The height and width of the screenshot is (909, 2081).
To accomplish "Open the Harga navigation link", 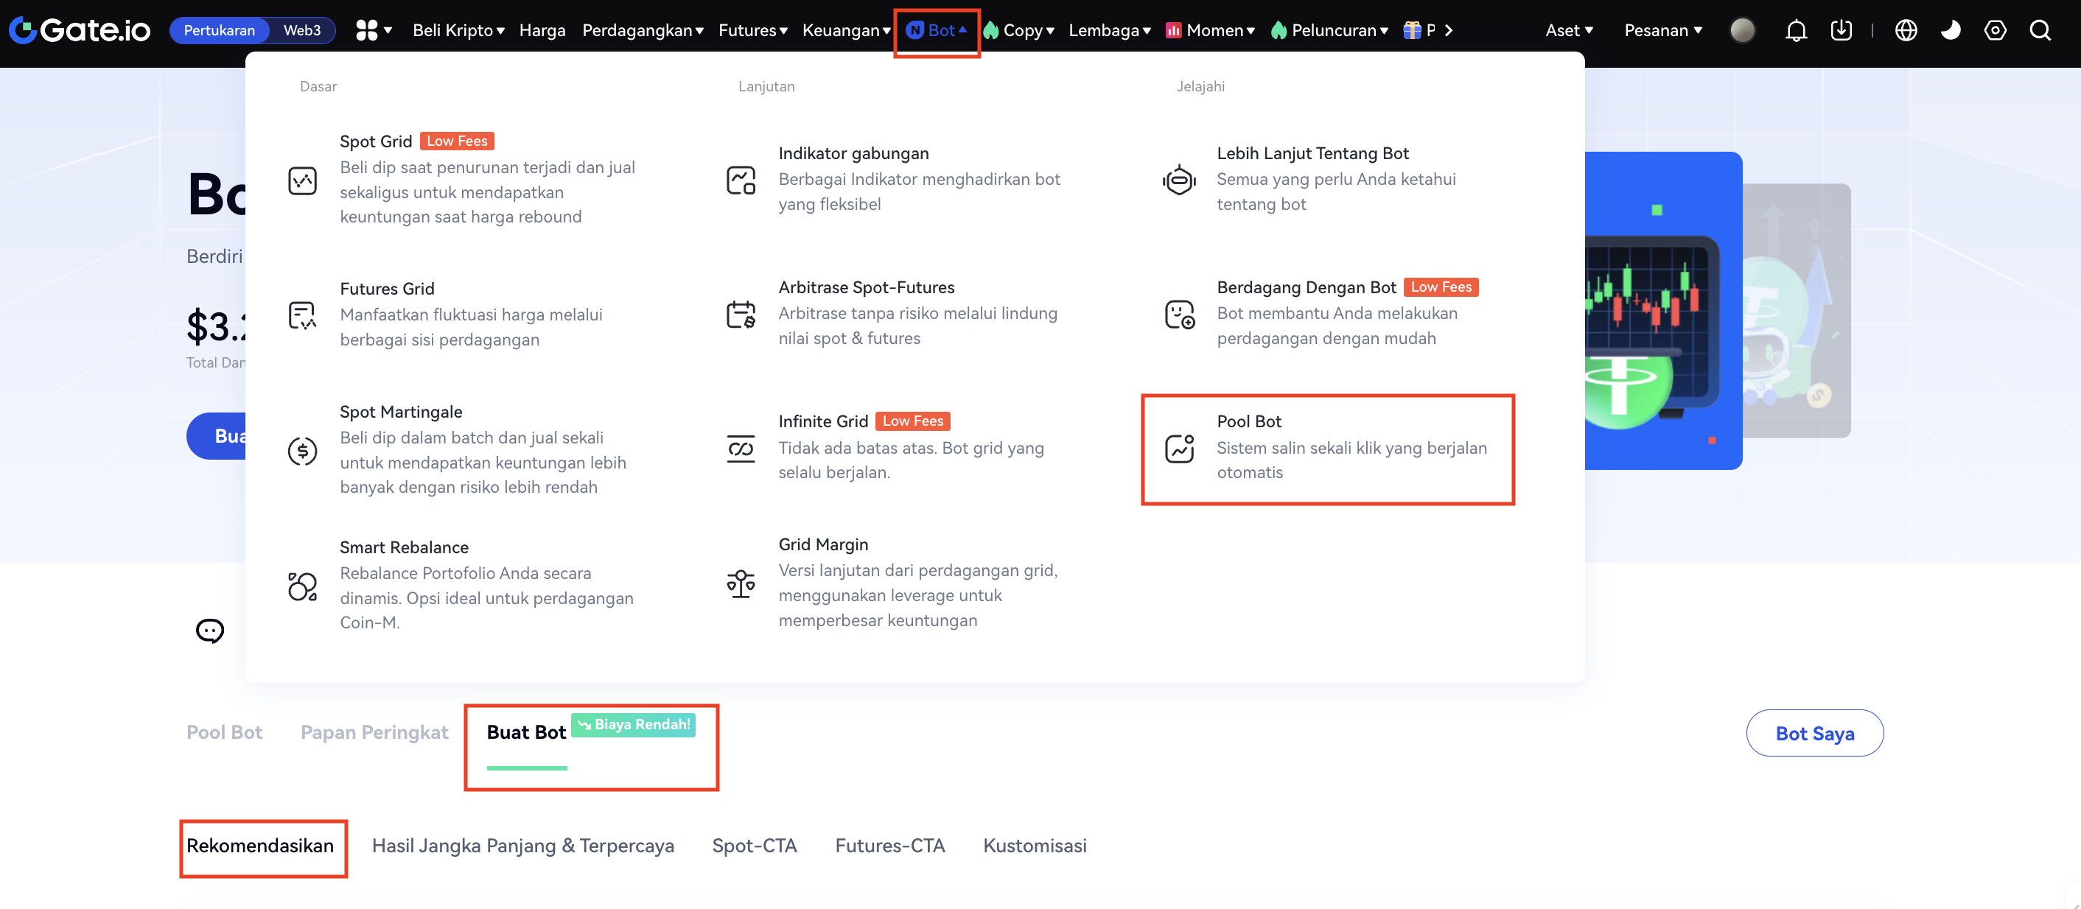I will tap(542, 31).
